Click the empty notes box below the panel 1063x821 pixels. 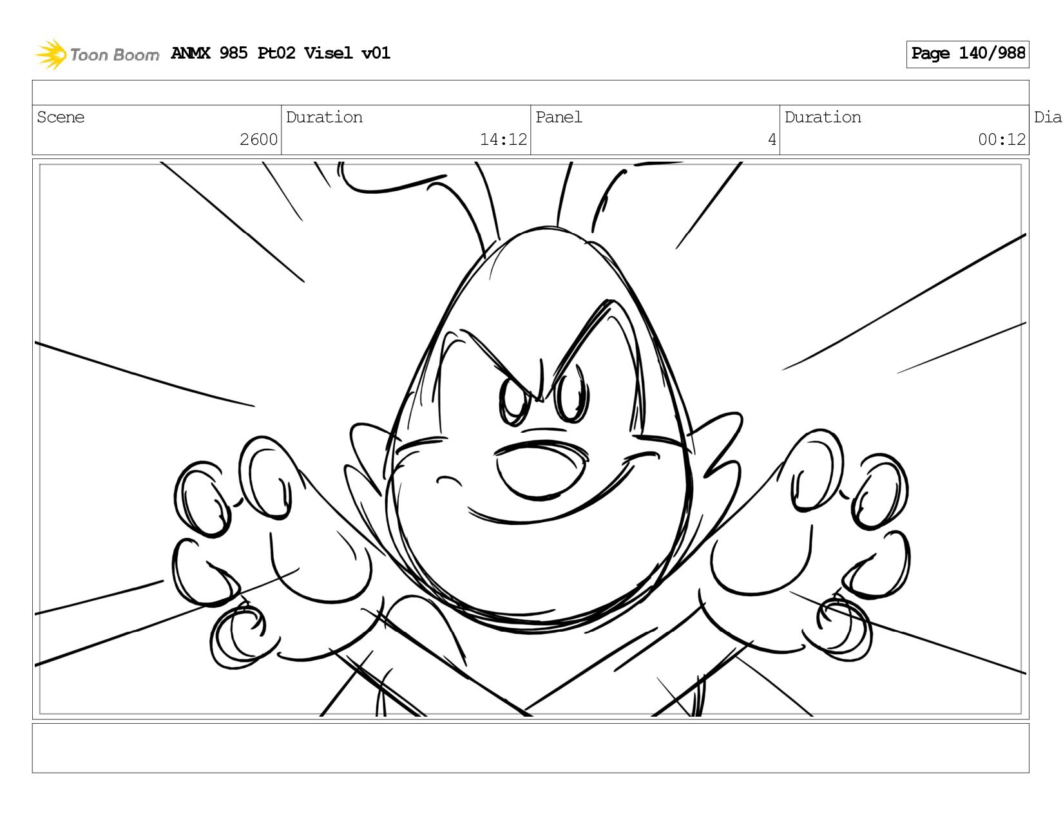[530, 748]
